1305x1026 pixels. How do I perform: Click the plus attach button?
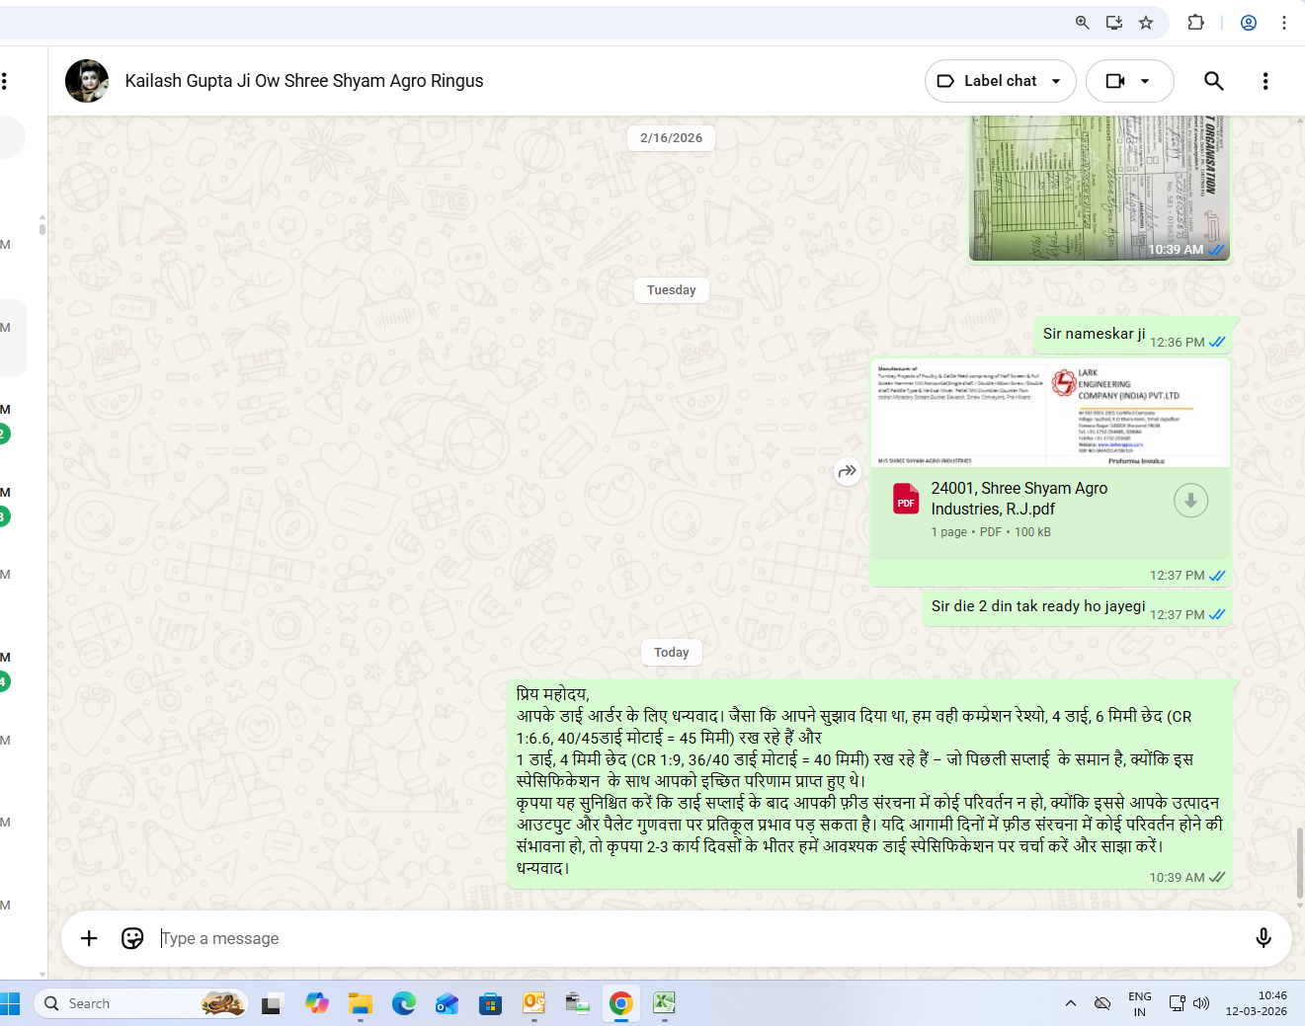click(89, 938)
